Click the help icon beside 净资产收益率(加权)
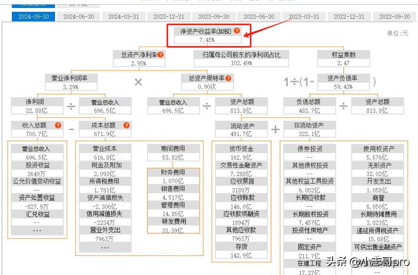Screen dimensions: 418x275 (237, 31)
